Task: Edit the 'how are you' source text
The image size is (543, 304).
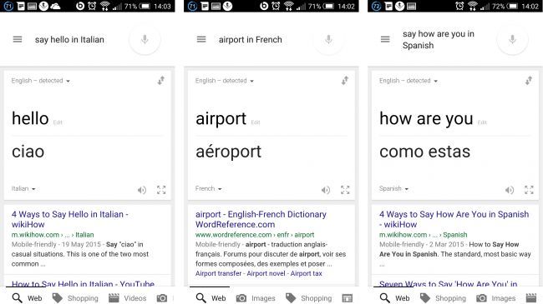Action: click(x=482, y=122)
